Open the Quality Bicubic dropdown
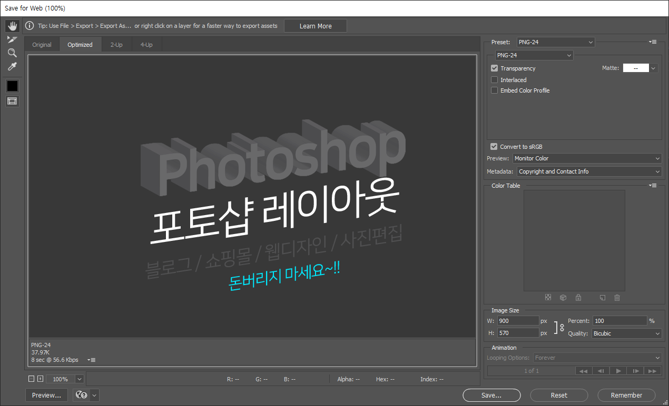The height and width of the screenshot is (406, 669). coord(626,333)
